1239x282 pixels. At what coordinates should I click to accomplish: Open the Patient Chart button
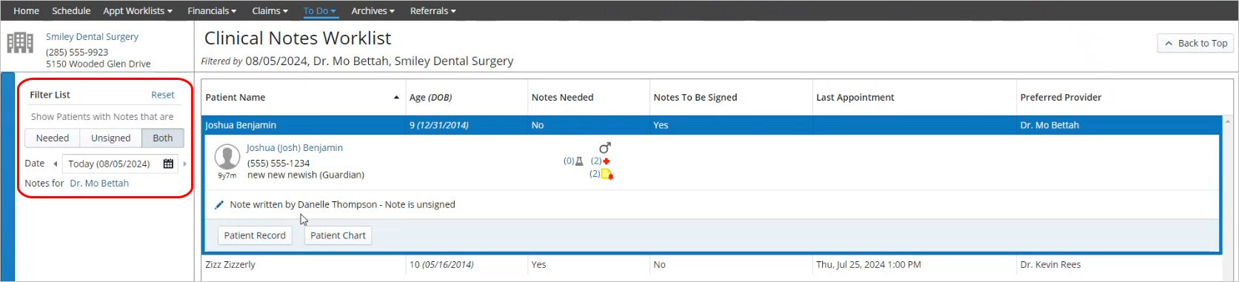click(x=338, y=235)
